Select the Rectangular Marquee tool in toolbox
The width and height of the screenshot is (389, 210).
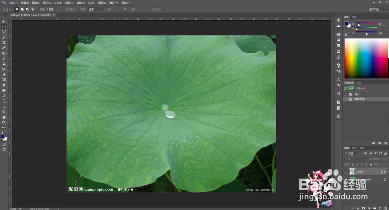tap(4, 26)
